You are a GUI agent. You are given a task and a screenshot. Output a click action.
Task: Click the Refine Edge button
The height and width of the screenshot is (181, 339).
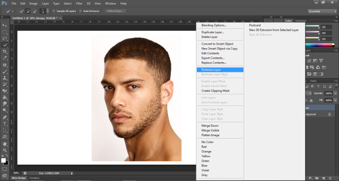coord(115,11)
